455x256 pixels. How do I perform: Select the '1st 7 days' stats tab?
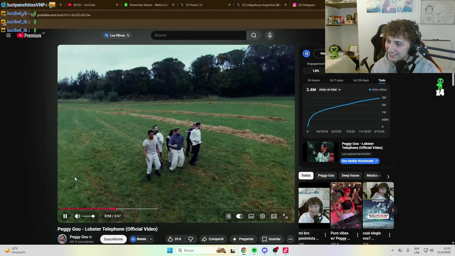(x=336, y=80)
